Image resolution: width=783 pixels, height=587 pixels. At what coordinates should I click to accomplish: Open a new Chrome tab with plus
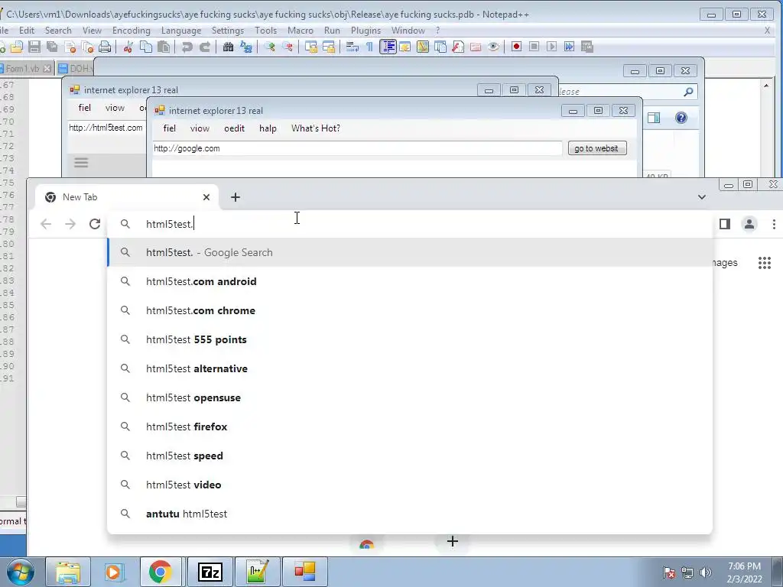pyautogui.click(x=236, y=197)
